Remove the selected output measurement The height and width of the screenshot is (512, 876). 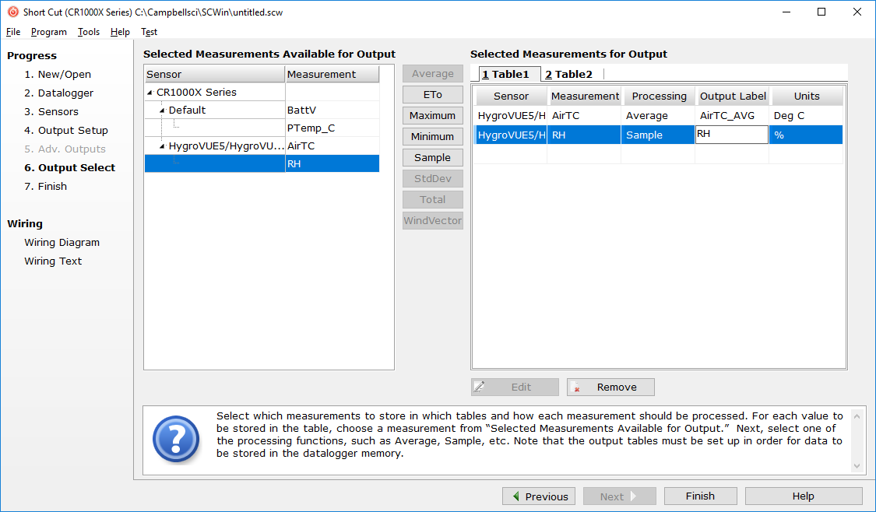tap(610, 388)
